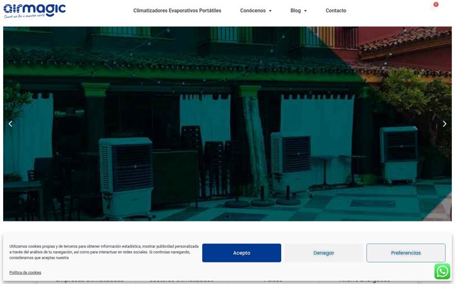Go to previous slide arrow
The width and height of the screenshot is (455, 284).
click(x=11, y=124)
